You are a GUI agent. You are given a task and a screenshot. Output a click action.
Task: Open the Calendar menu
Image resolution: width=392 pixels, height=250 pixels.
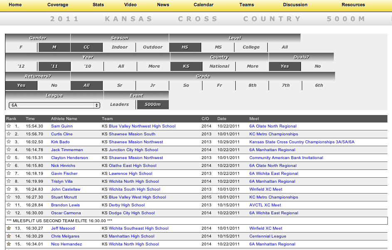coord(204,5)
